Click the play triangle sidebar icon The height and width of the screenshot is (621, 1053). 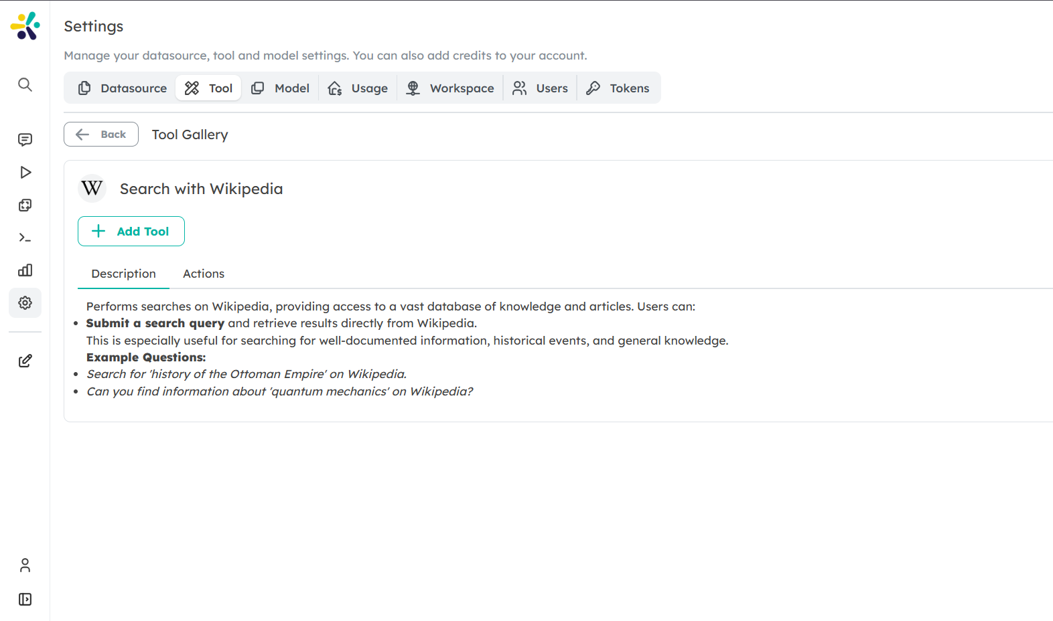[x=25, y=173]
